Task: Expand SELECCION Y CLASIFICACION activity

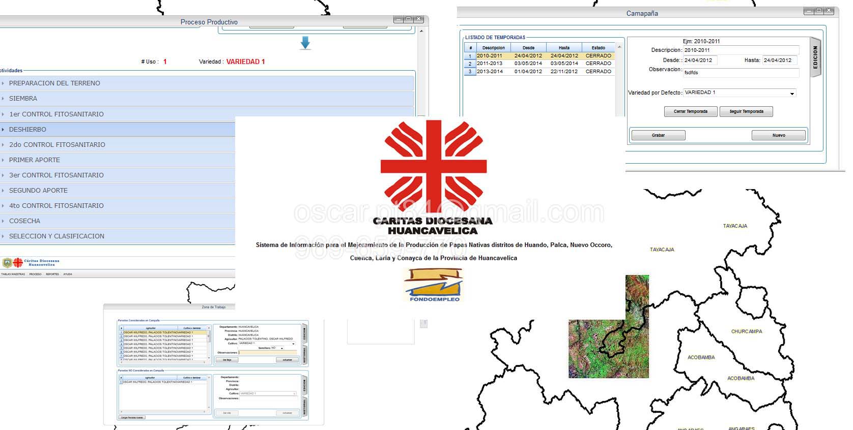Action: pyautogui.click(x=118, y=236)
